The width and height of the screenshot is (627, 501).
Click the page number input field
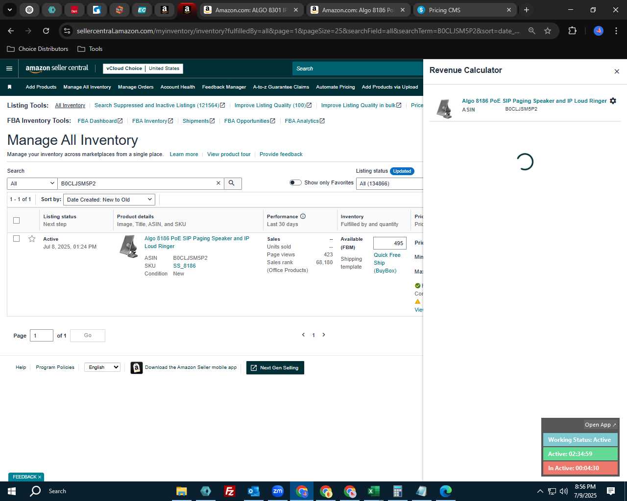pyautogui.click(x=42, y=336)
